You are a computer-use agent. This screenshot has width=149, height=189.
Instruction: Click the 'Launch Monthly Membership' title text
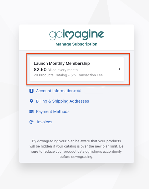(x=62, y=63)
